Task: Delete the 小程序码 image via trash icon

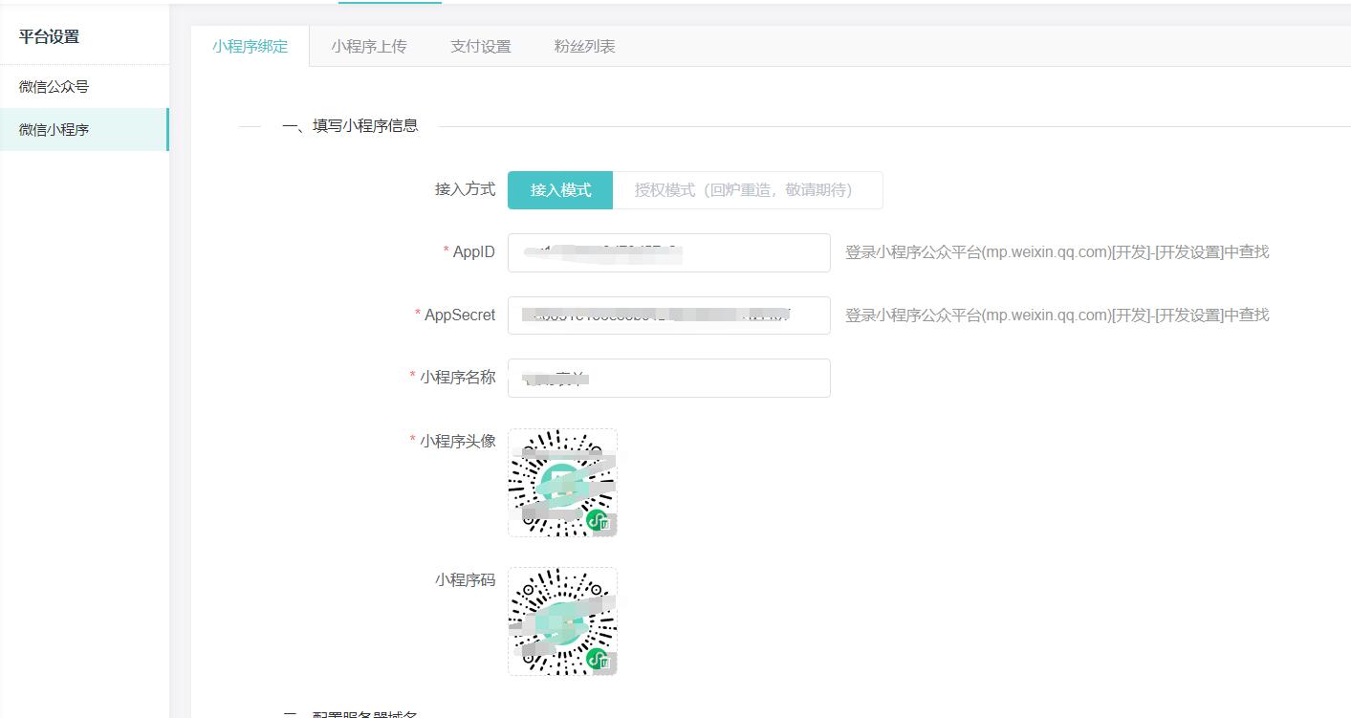Action: click(x=605, y=663)
